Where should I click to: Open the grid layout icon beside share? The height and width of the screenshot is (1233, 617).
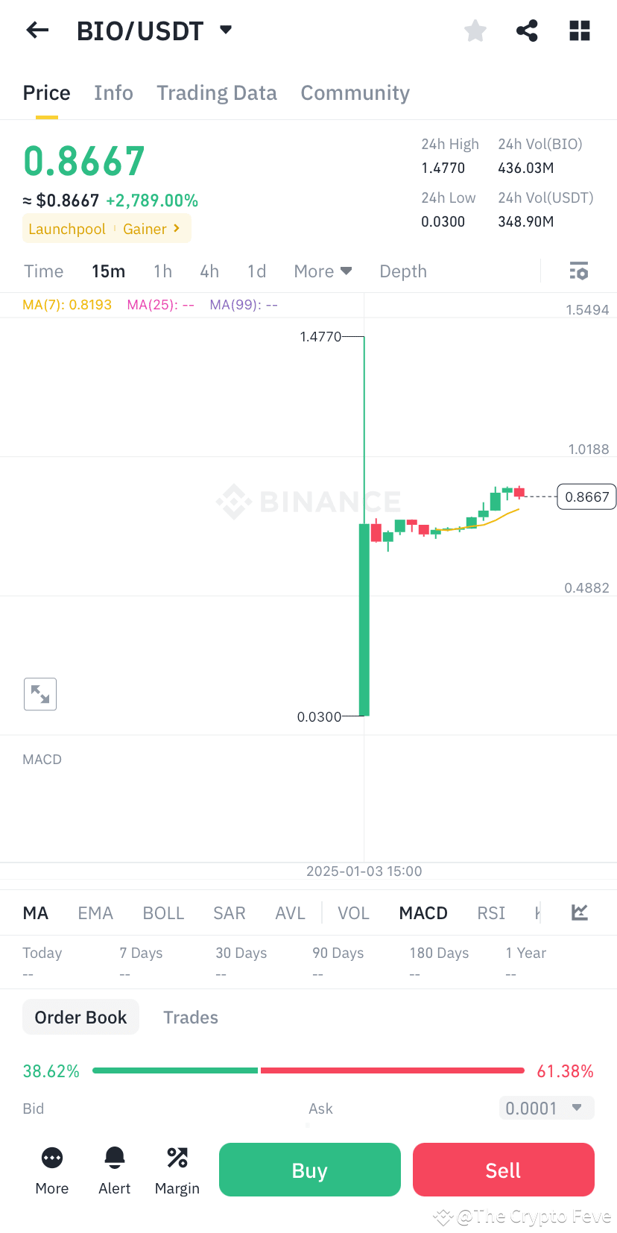(579, 31)
